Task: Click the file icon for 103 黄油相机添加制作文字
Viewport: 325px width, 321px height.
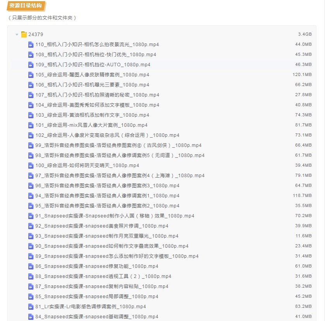Action: 31,115
